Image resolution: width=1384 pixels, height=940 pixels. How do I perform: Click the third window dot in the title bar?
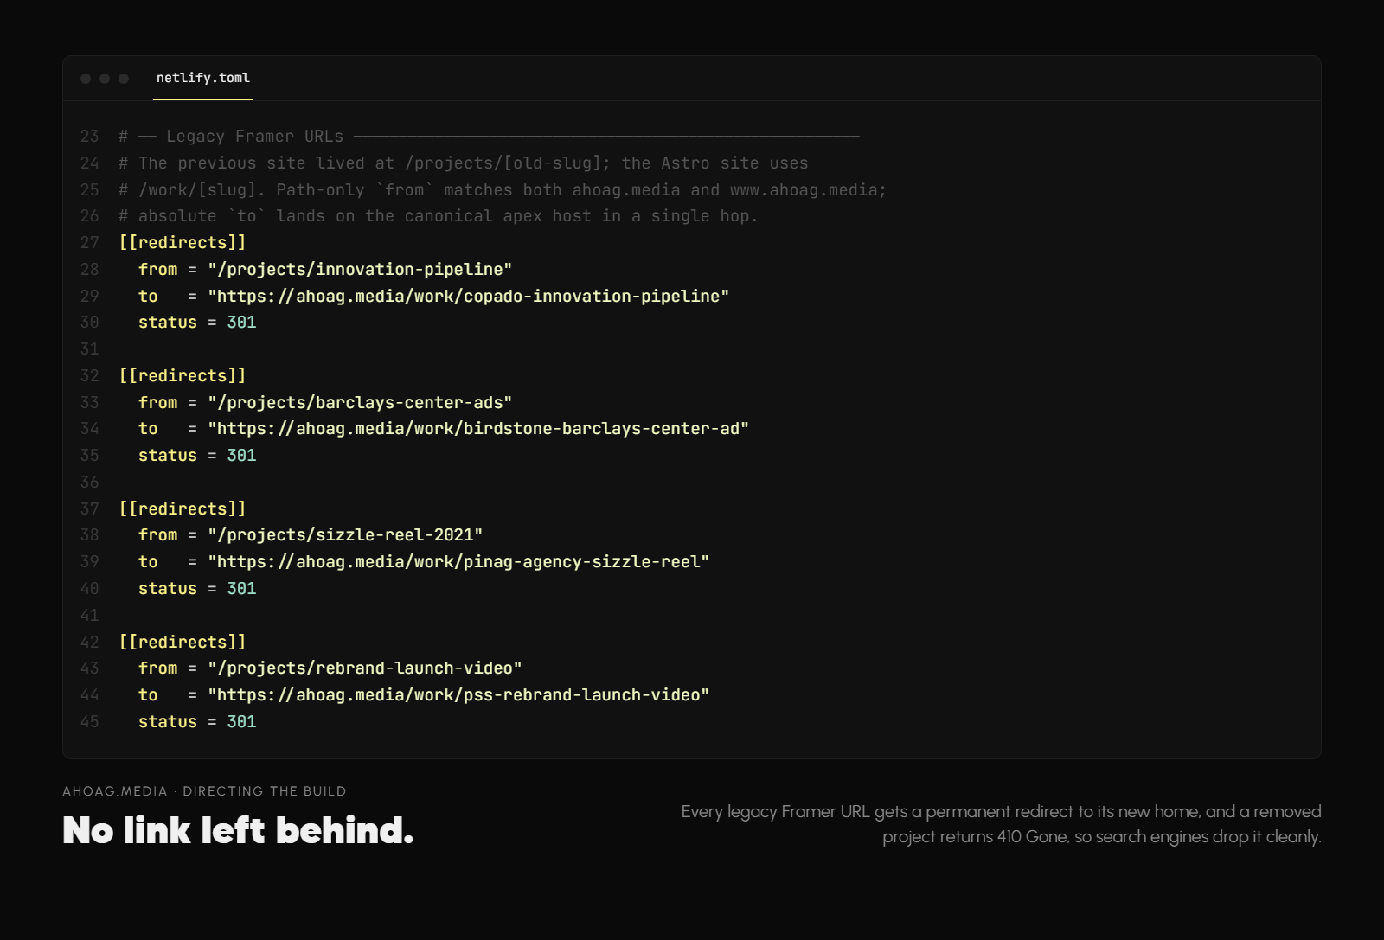coord(124,79)
